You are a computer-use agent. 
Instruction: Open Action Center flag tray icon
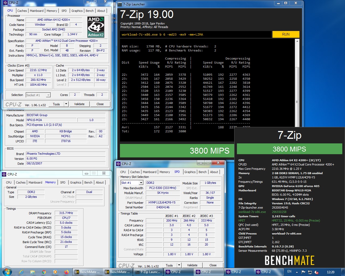[x=303, y=272]
